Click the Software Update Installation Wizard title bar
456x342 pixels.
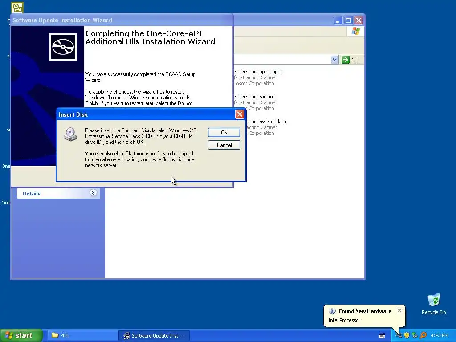tap(122, 20)
